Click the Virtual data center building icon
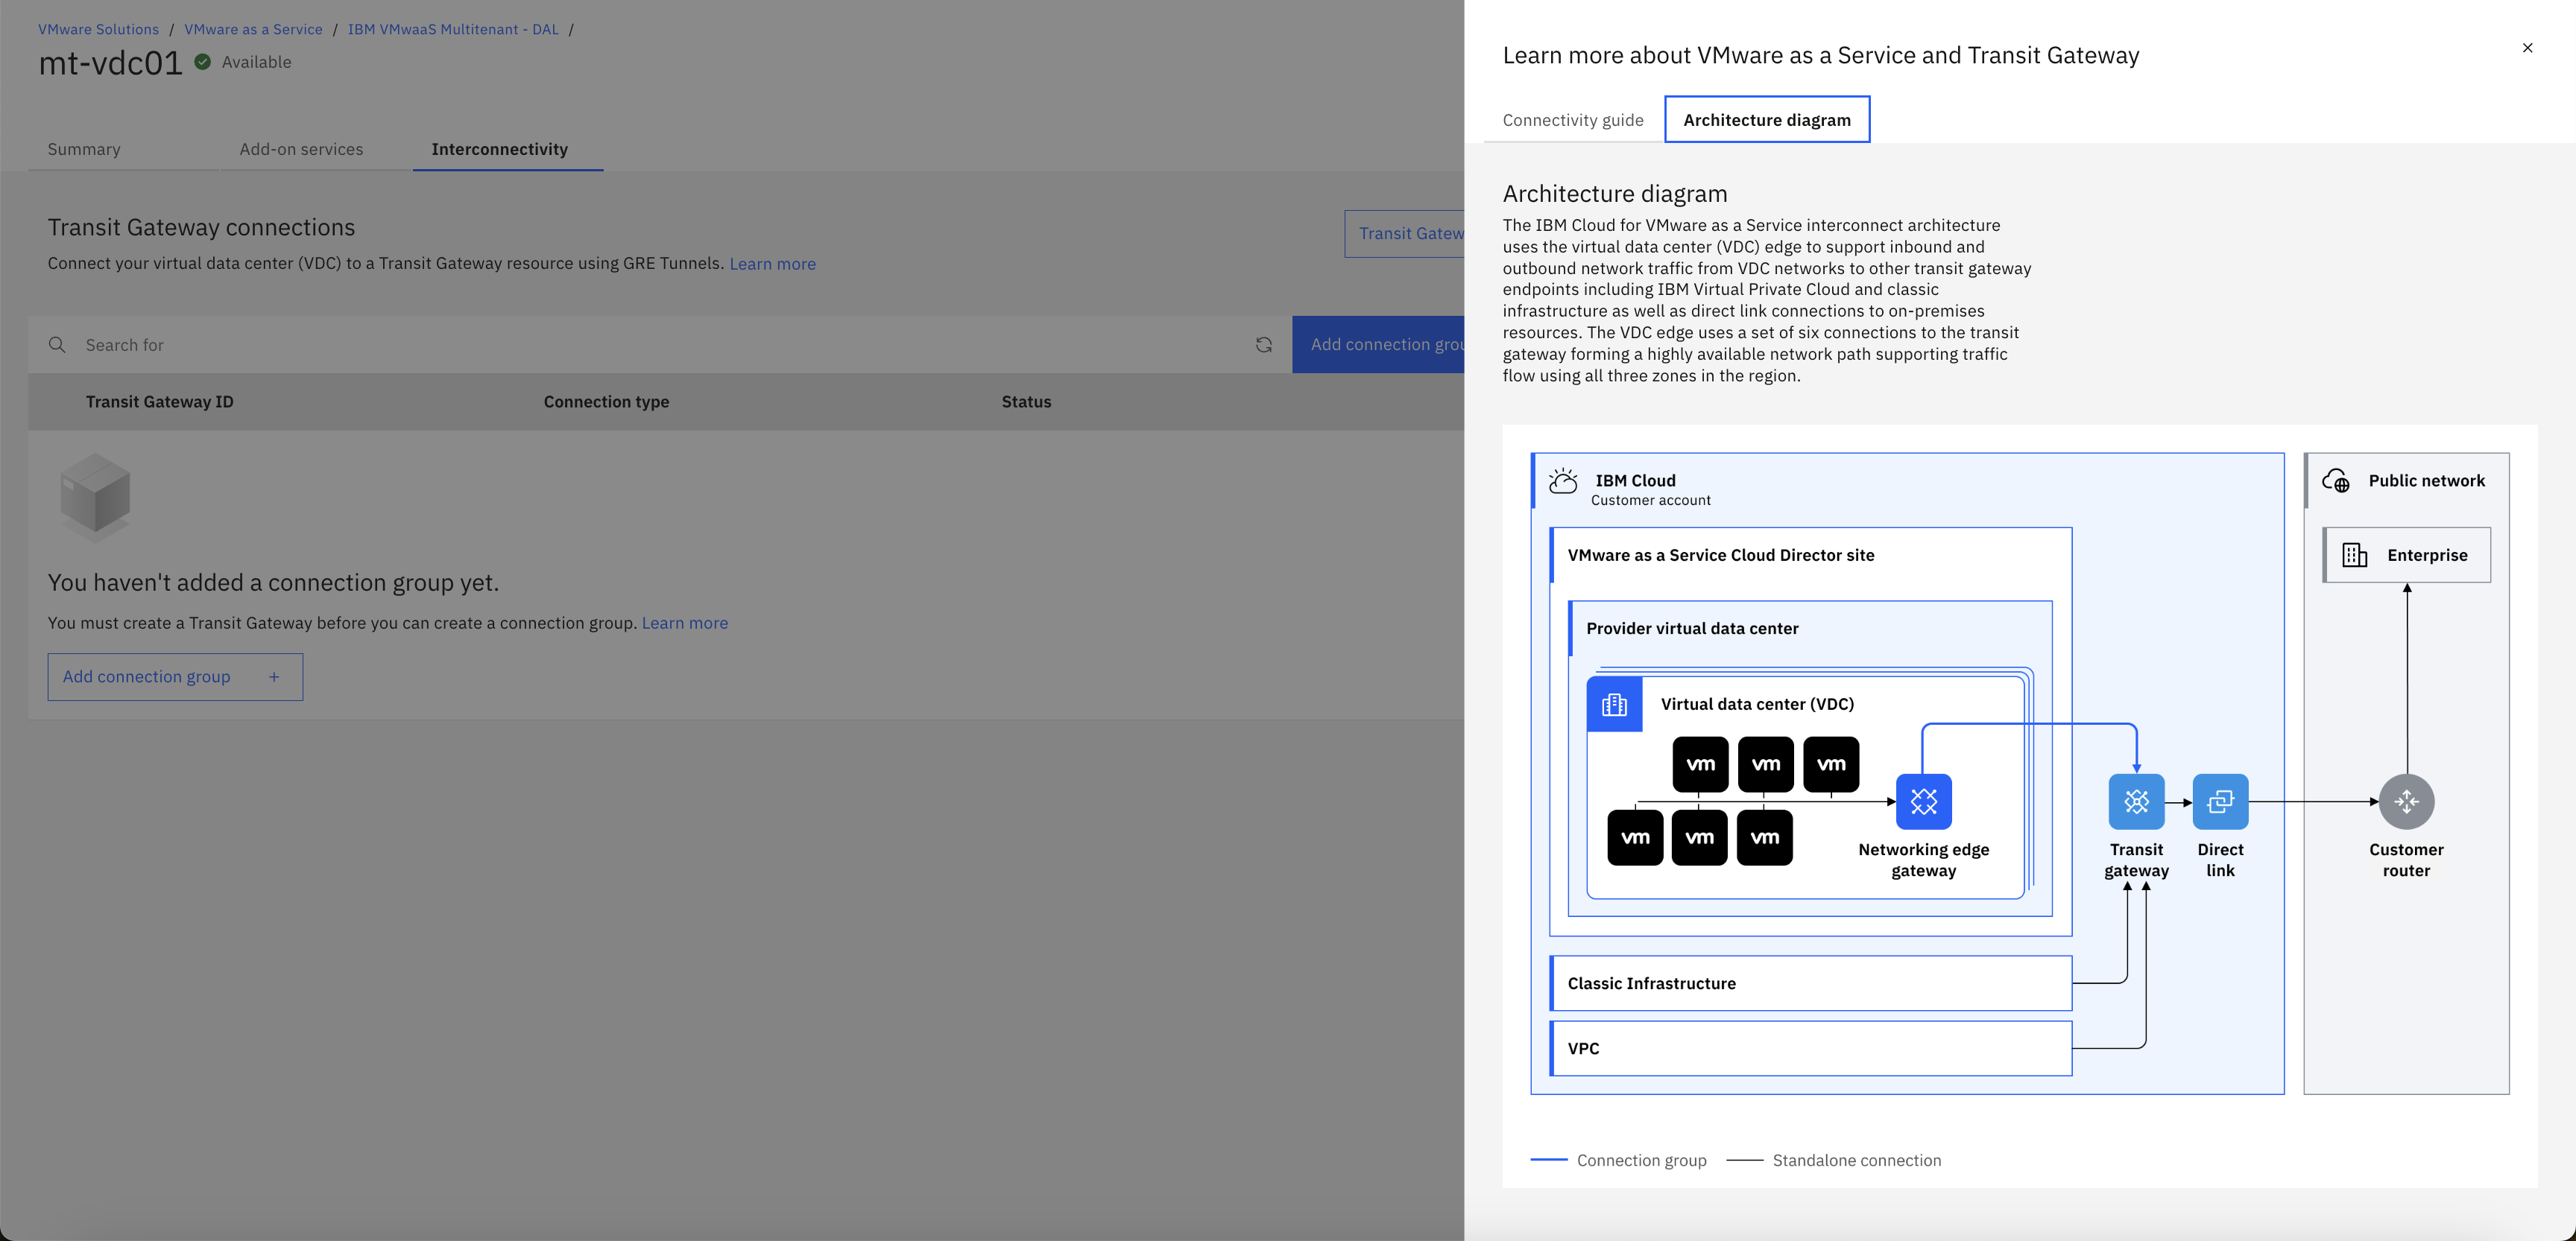 tap(1614, 705)
